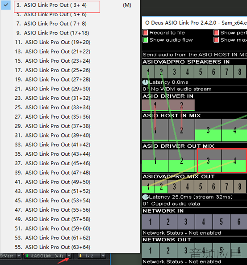Screen dimensions: 247x265
Task: Click channel 3 in ASIO HOST IN MIX
Action: (208, 130)
